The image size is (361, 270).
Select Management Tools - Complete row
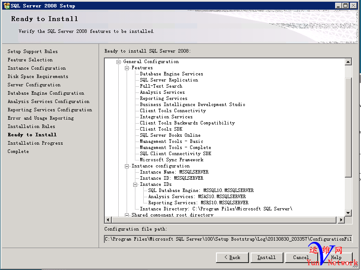[x=175, y=147]
